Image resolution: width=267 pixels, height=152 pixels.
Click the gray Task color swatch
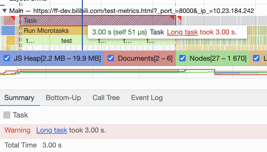tap(7, 115)
